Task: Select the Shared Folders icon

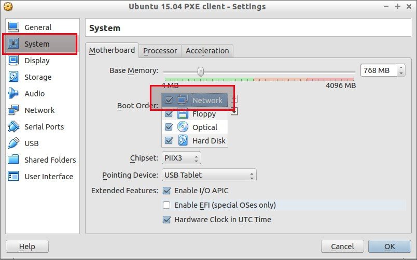Action: [13, 160]
